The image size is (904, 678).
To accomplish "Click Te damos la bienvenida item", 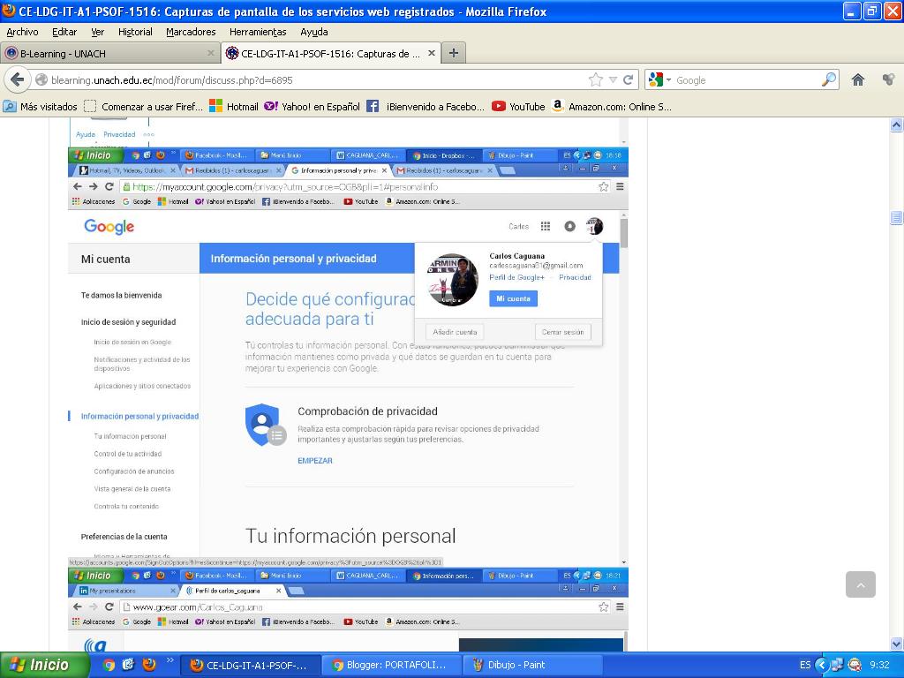I will click(x=121, y=295).
